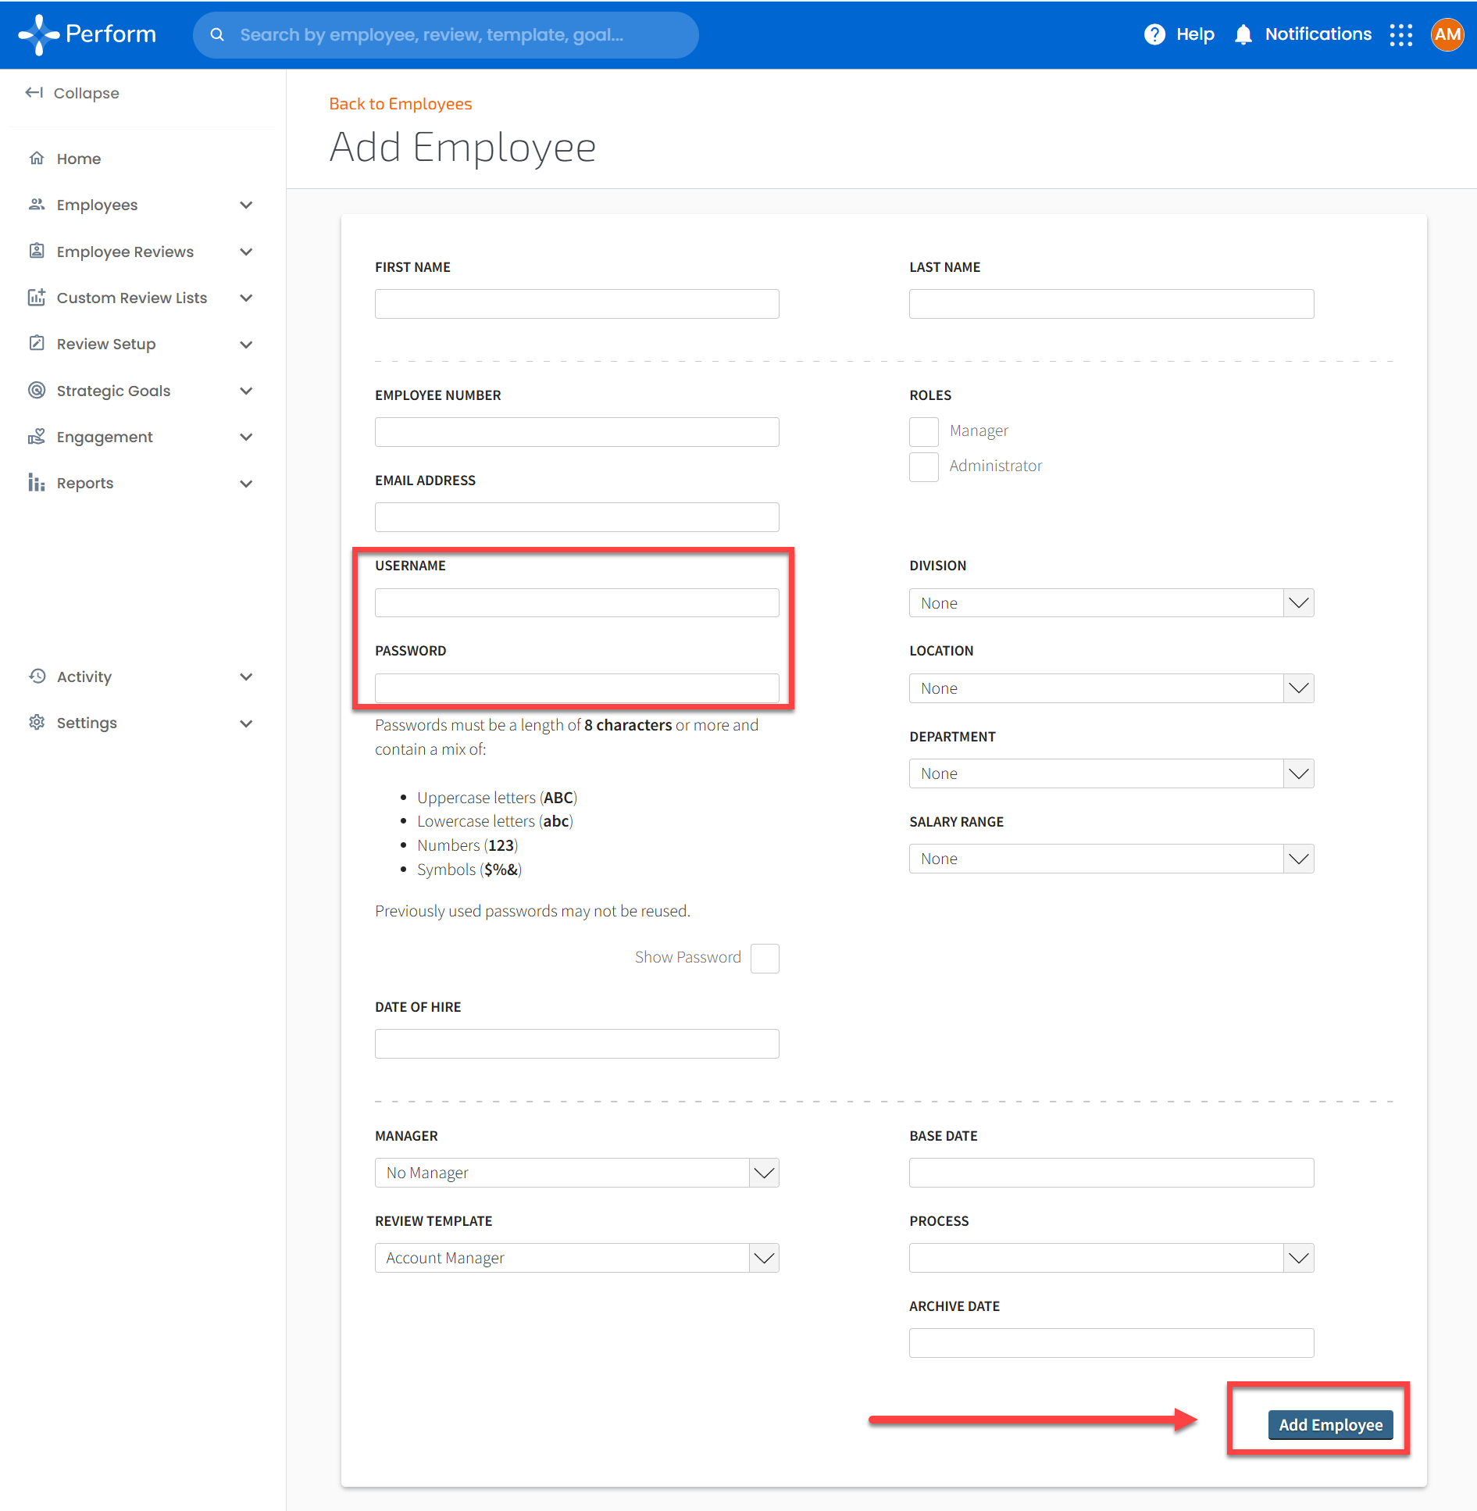Toggle the Show Password checkbox
The width and height of the screenshot is (1477, 1511).
(764, 958)
